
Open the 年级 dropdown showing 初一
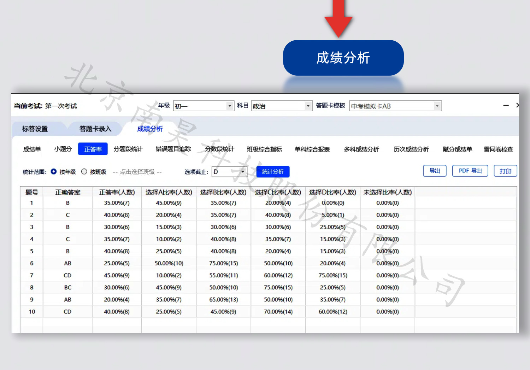(x=204, y=106)
